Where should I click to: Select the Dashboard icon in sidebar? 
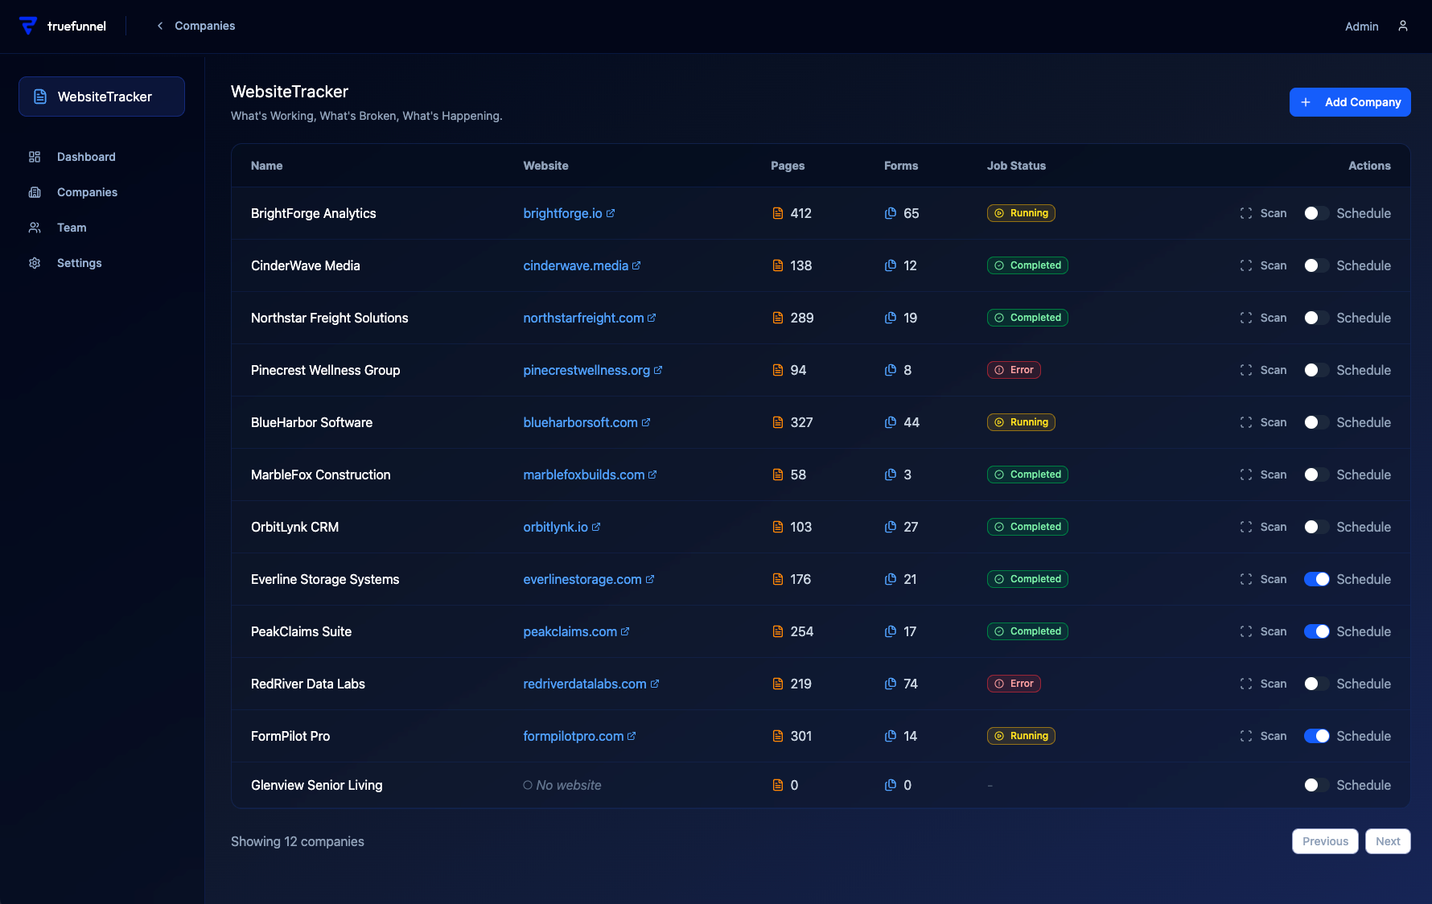(x=35, y=157)
